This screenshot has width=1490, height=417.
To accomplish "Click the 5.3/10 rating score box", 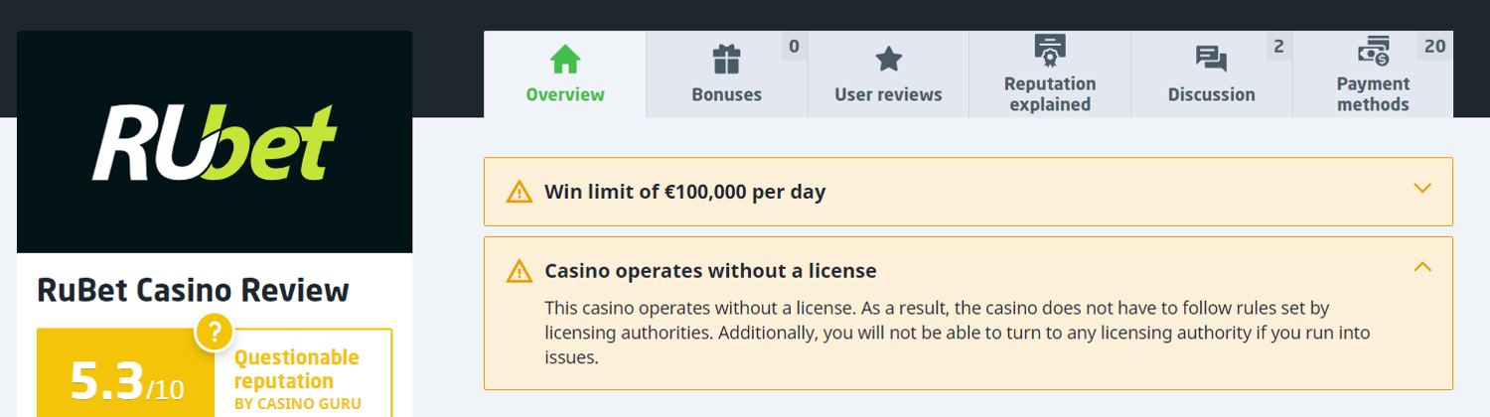I will tap(126, 382).
